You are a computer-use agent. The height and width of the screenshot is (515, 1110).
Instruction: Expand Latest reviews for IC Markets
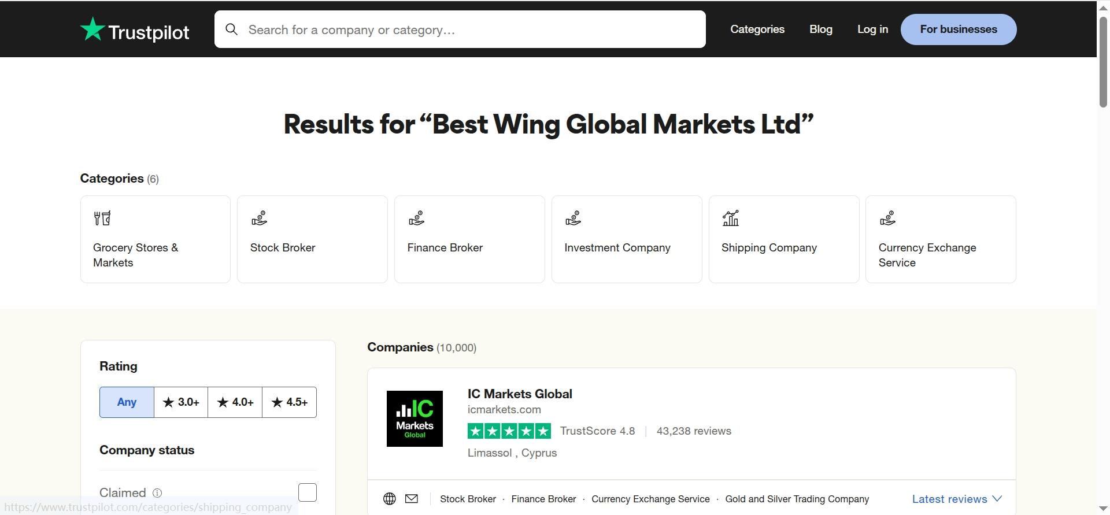click(x=957, y=499)
